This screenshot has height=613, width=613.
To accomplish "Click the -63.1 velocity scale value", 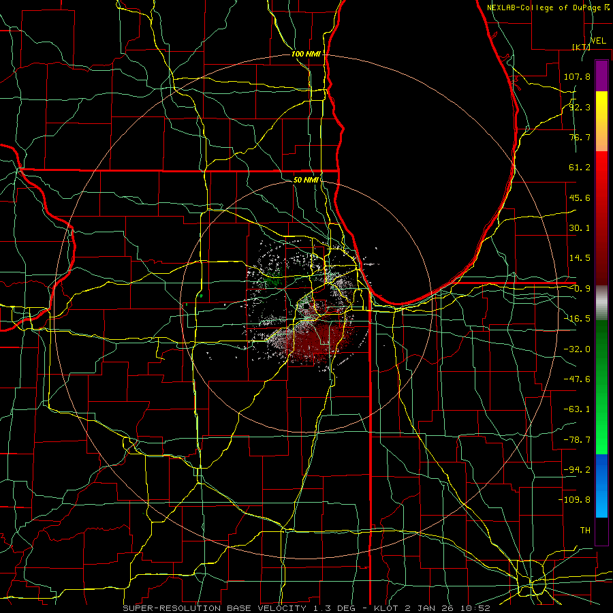I will [577, 409].
